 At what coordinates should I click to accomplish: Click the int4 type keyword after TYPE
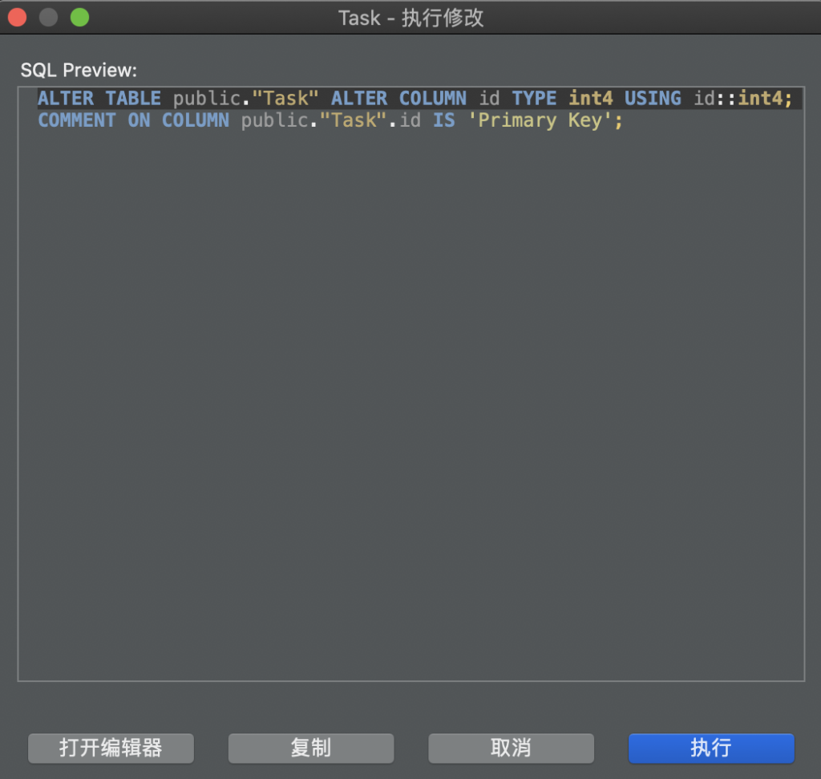coord(591,99)
